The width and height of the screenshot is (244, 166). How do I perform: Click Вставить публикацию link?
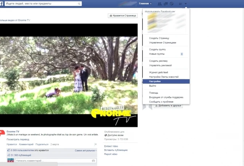[x=116, y=150]
